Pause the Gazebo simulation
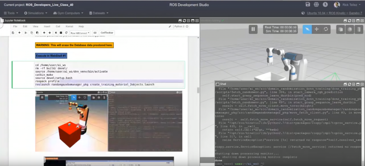 (x=253, y=29)
